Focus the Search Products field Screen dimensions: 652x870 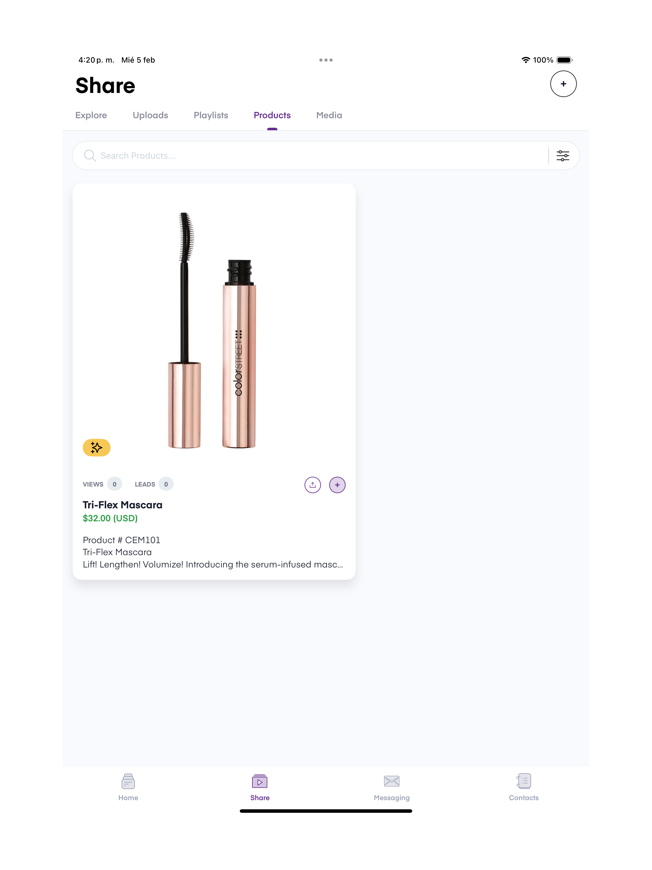314,156
